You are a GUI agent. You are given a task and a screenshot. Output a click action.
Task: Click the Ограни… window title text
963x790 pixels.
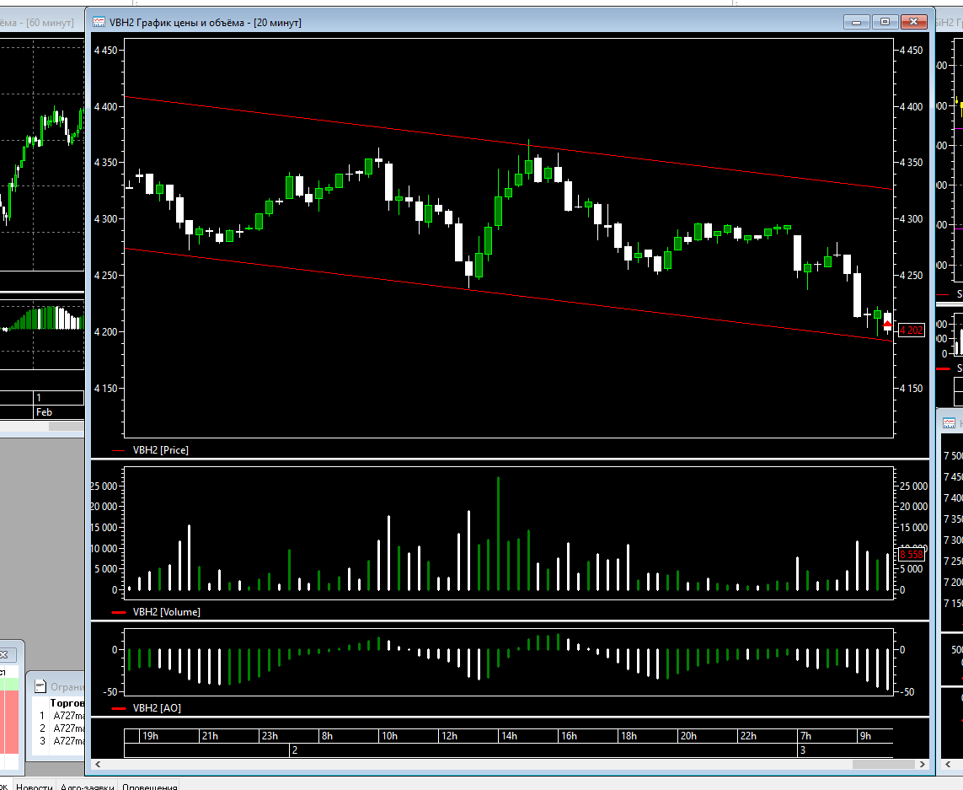pos(67,686)
